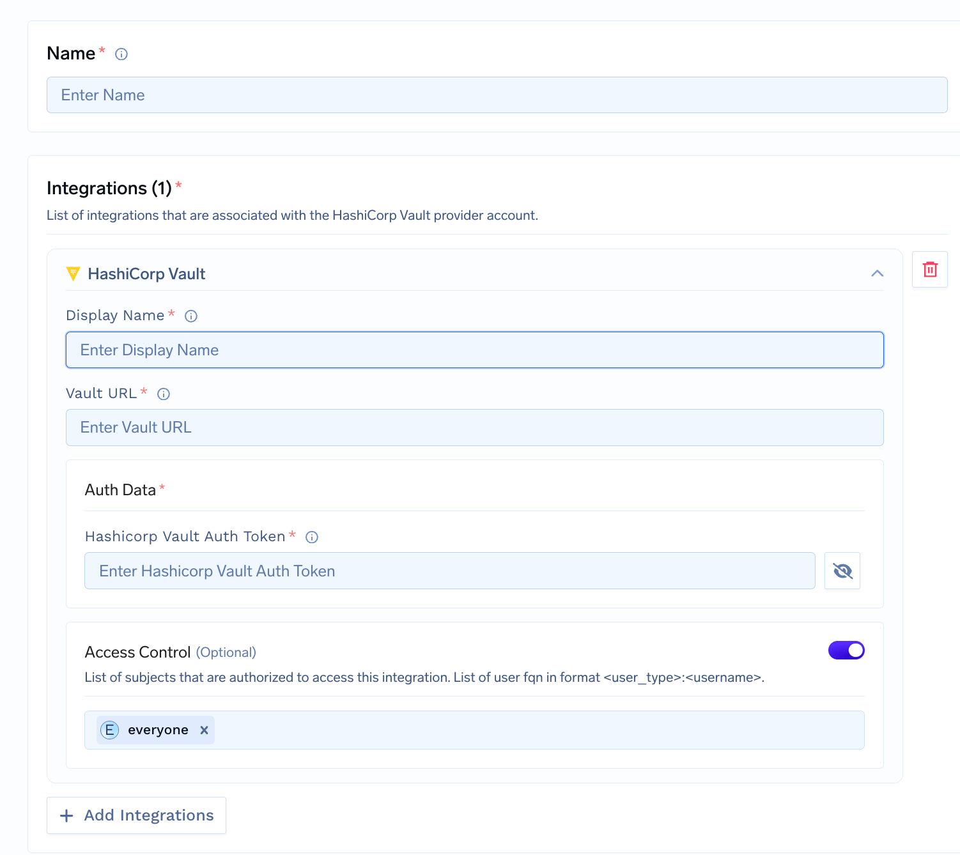Click the Enter Name input field
960x855 pixels.
coord(497,95)
